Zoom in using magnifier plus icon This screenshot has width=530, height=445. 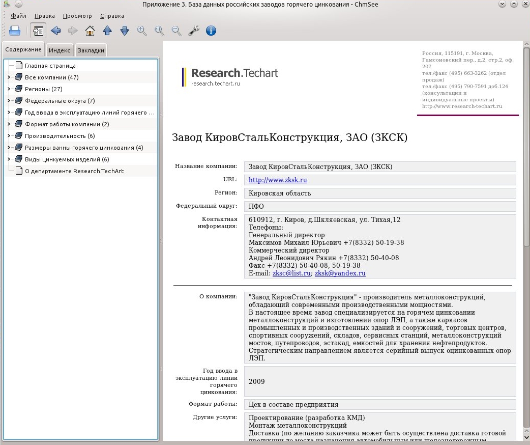142,31
